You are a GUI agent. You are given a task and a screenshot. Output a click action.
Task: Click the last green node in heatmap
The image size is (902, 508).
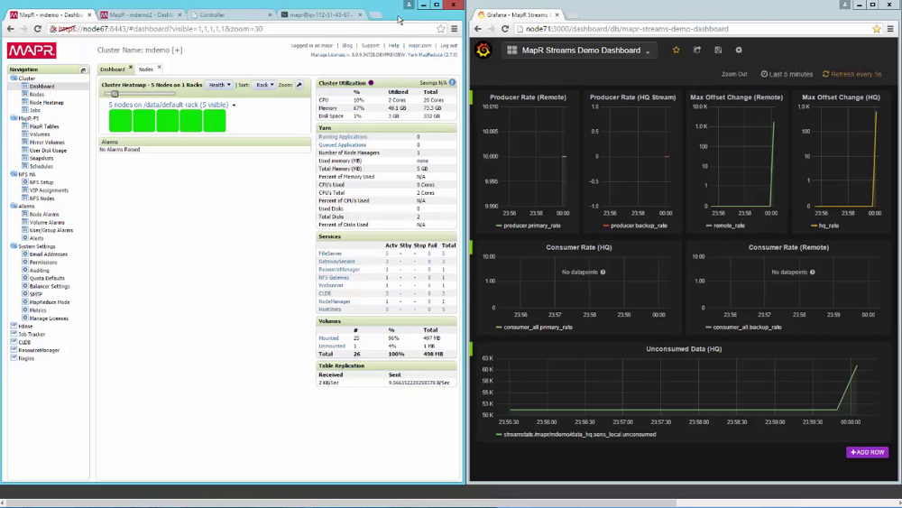tap(215, 121)
